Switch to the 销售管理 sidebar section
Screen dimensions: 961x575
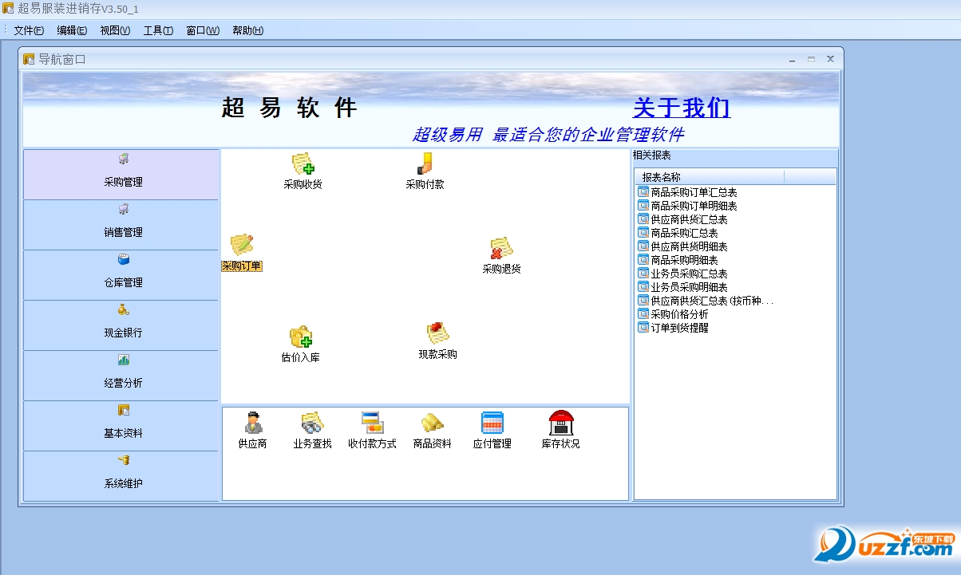coord(121,225)
